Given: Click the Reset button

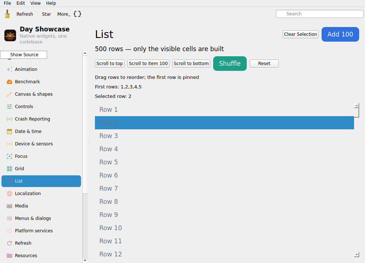Looking at the screenshot, I should (264, 64).
